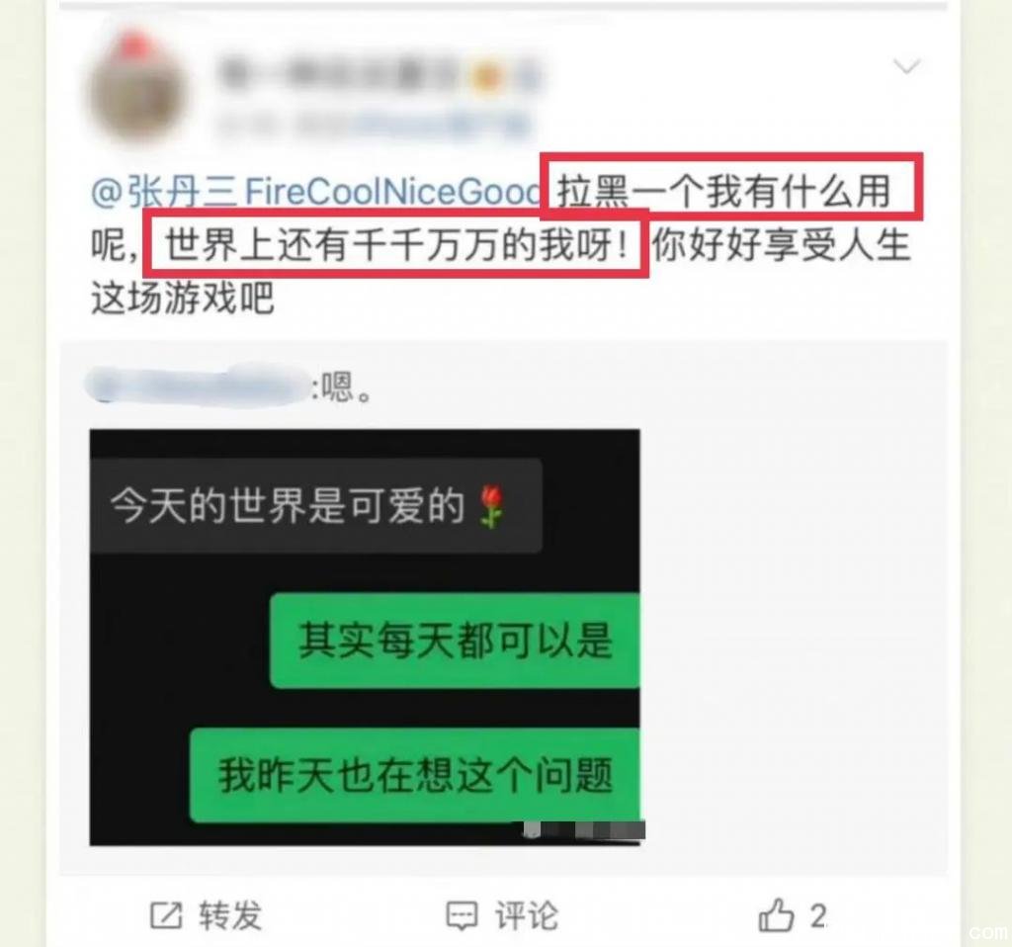Screen dimensions: 1012x947
Task: Open the blurred poster username
Action: coord(379,76)
